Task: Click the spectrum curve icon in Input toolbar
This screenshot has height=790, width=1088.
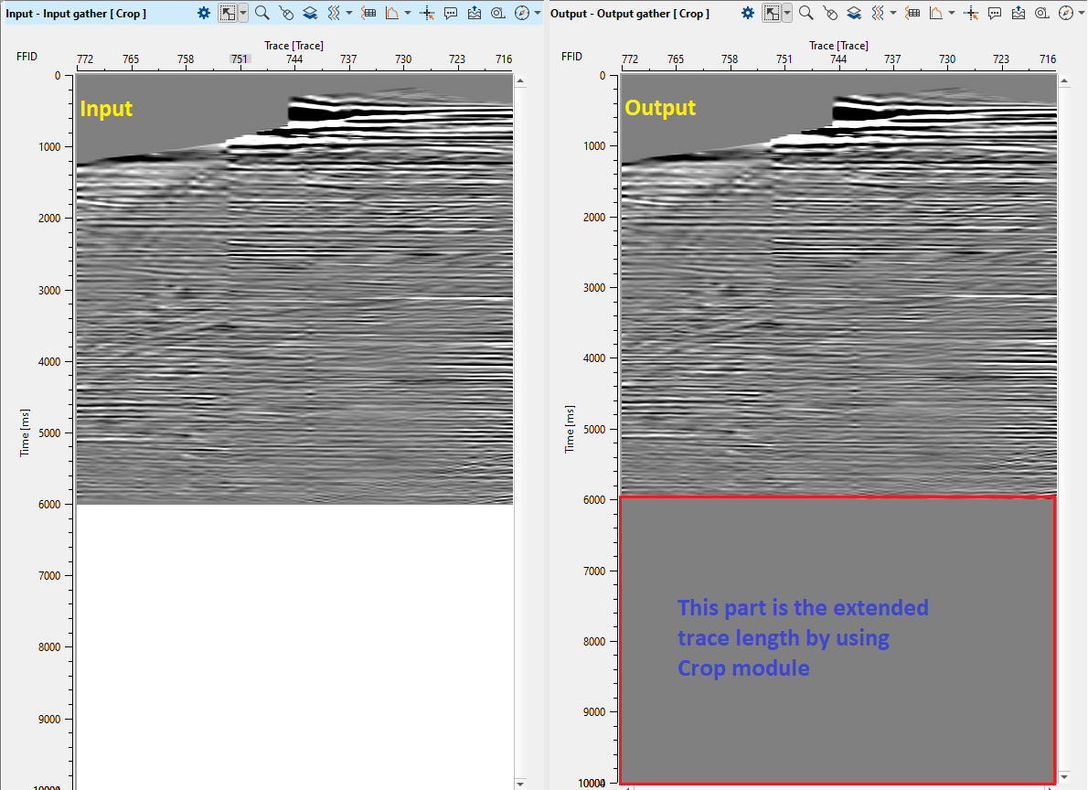Action: coord(392,13)
